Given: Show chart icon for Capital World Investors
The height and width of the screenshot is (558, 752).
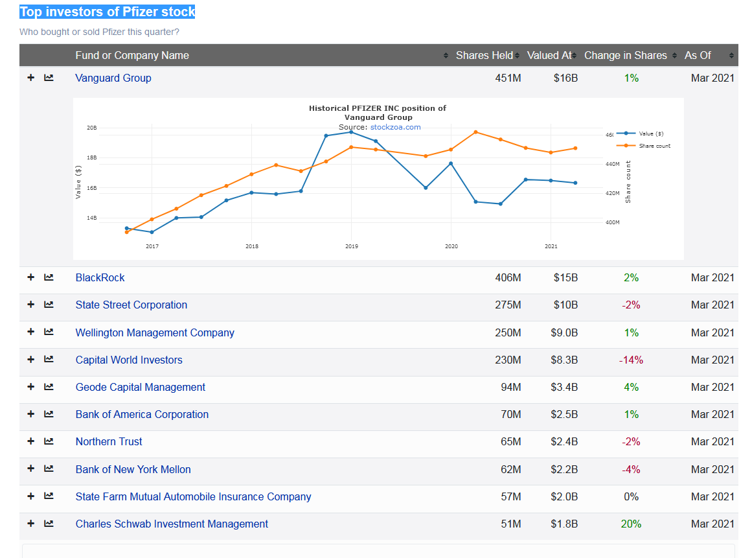Looking at the screenshot, I should [x=49, y=359].
